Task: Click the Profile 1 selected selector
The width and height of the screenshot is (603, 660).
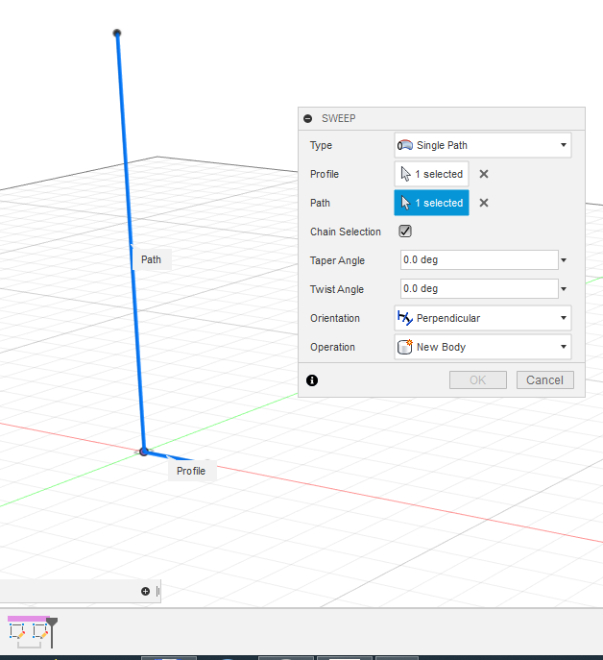Action: pyautogui.click(x=431, y=174)
